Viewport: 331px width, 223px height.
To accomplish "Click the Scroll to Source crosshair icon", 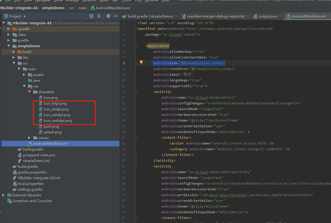I will [91, 16].
